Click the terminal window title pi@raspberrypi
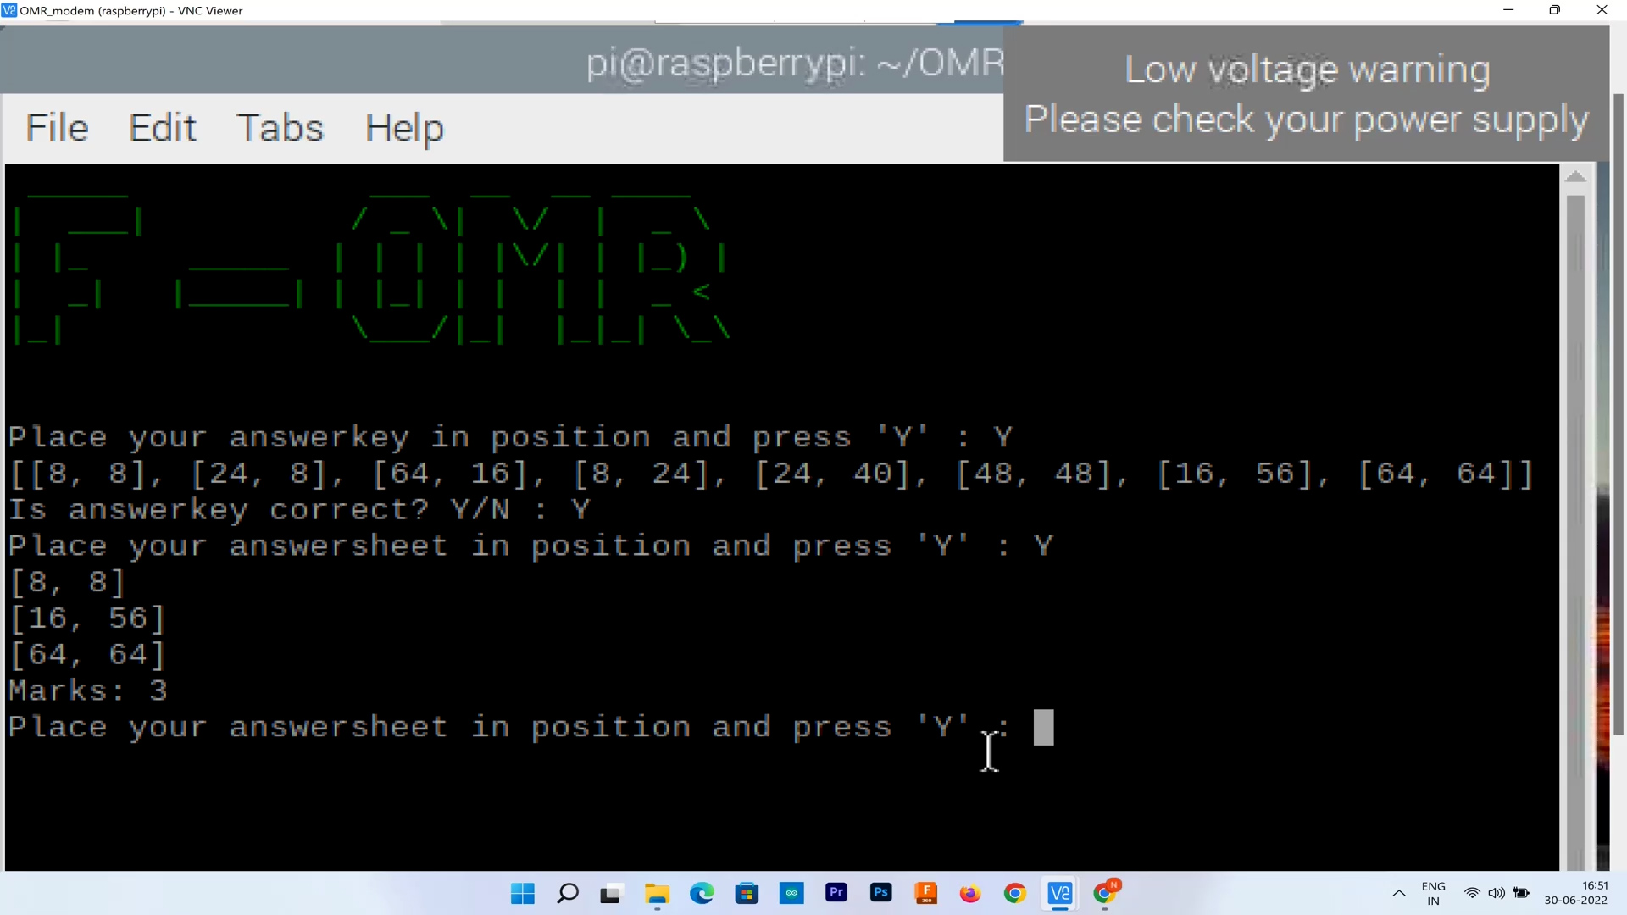The height and width of the screenshot is (915, 1627). coord(794,63)
